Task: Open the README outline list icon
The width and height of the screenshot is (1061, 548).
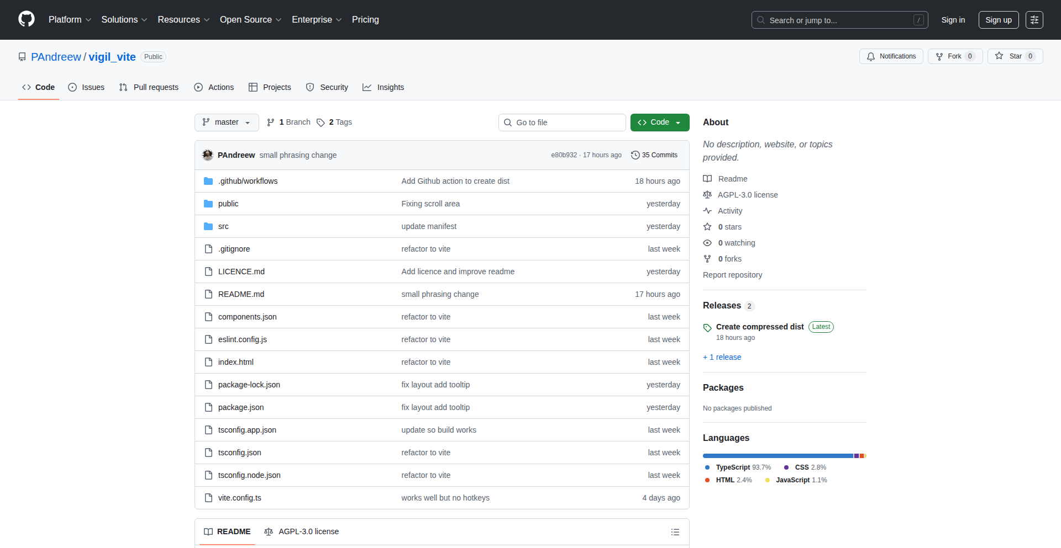Action: [675, 532]
